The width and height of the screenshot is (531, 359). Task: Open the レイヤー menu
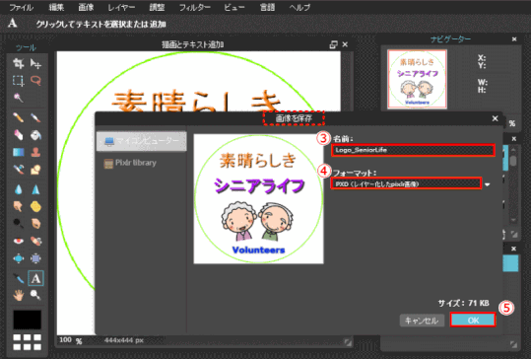coord(121,7)
